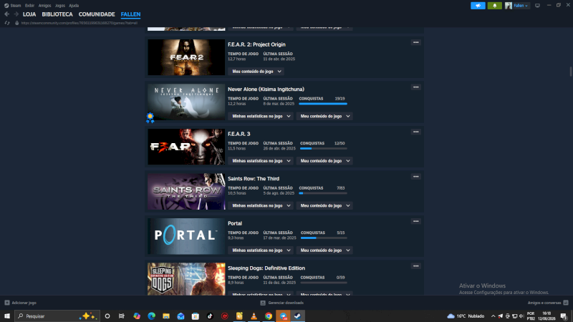
Task: Open File Explorer from the taskbar
Action: [166, 316]
